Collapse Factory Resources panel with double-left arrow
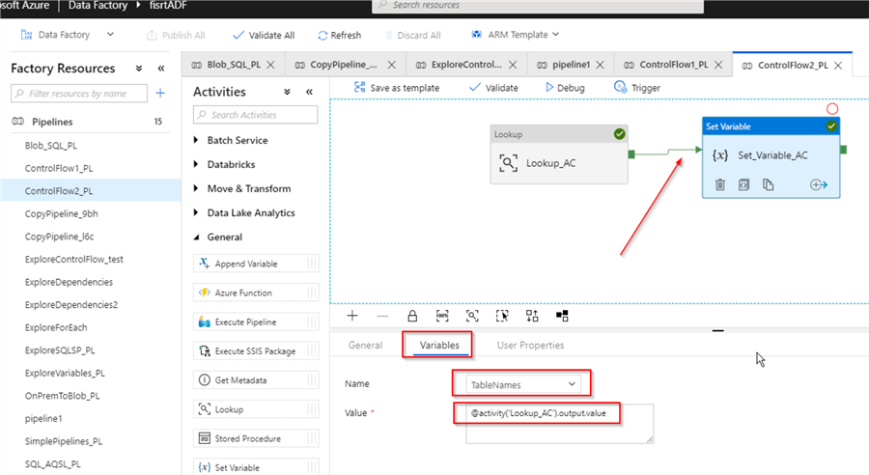The image size is (869, 475). coord(160,69)
